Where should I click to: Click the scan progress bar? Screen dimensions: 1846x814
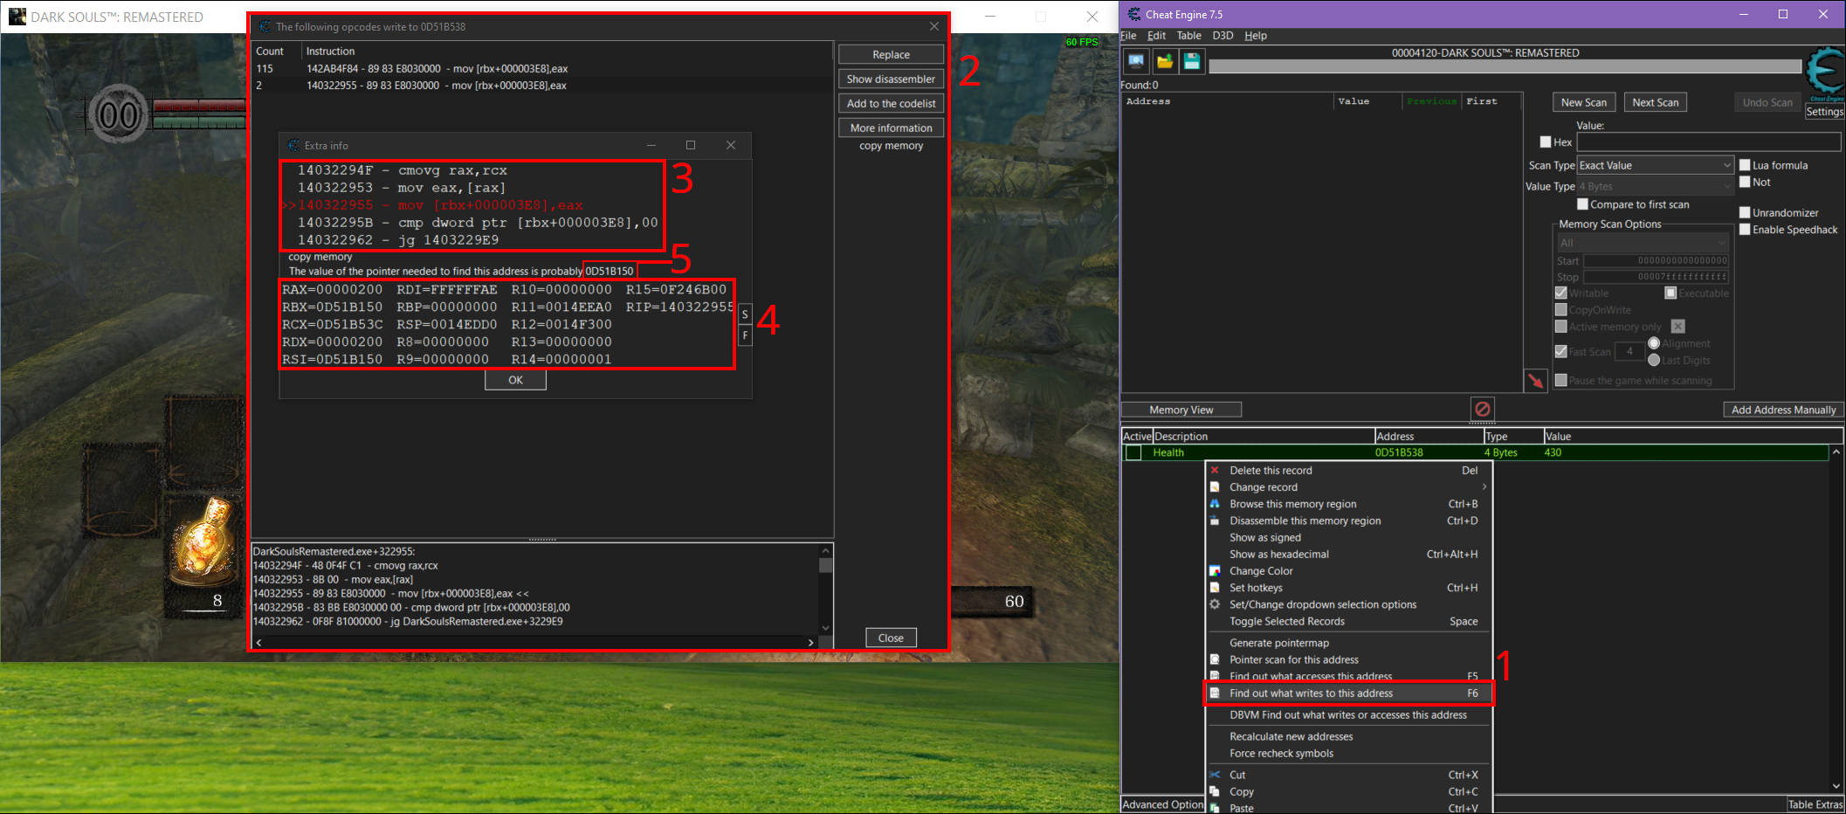click(1505, 66)
